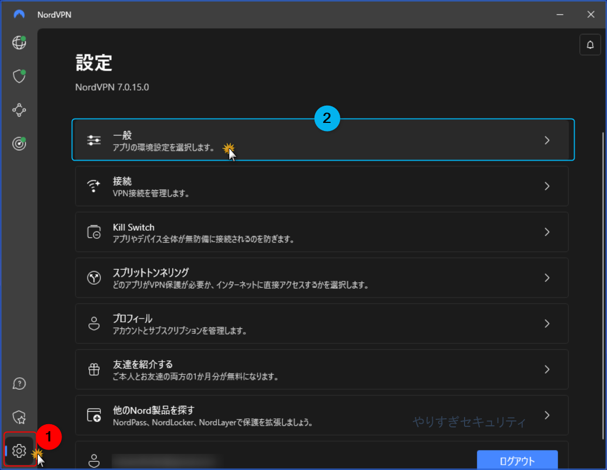Image resolution: width=607 pixels, height=470 pixels.
Task: Click text NordPass、NordLocker、NordLayerで保護を拡張しましょう。
Action: pyautogui.click(x=213, y=423)
